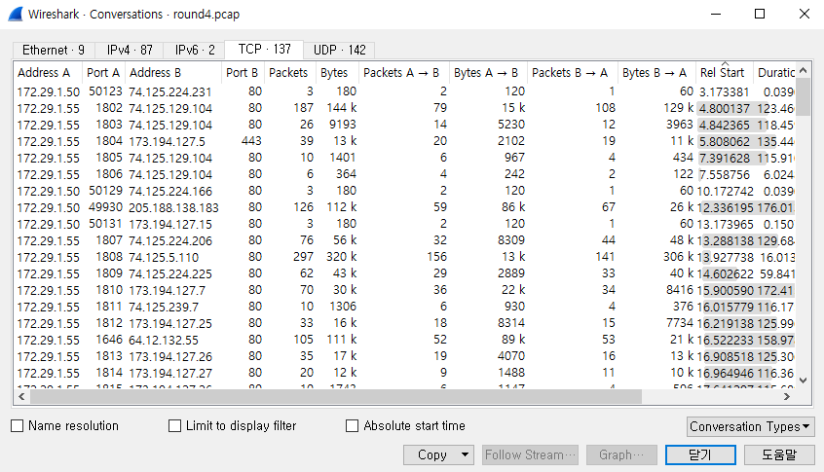Click the 12.336195 Rel Start value
This screenshot has height=472, width=824.
726,208
